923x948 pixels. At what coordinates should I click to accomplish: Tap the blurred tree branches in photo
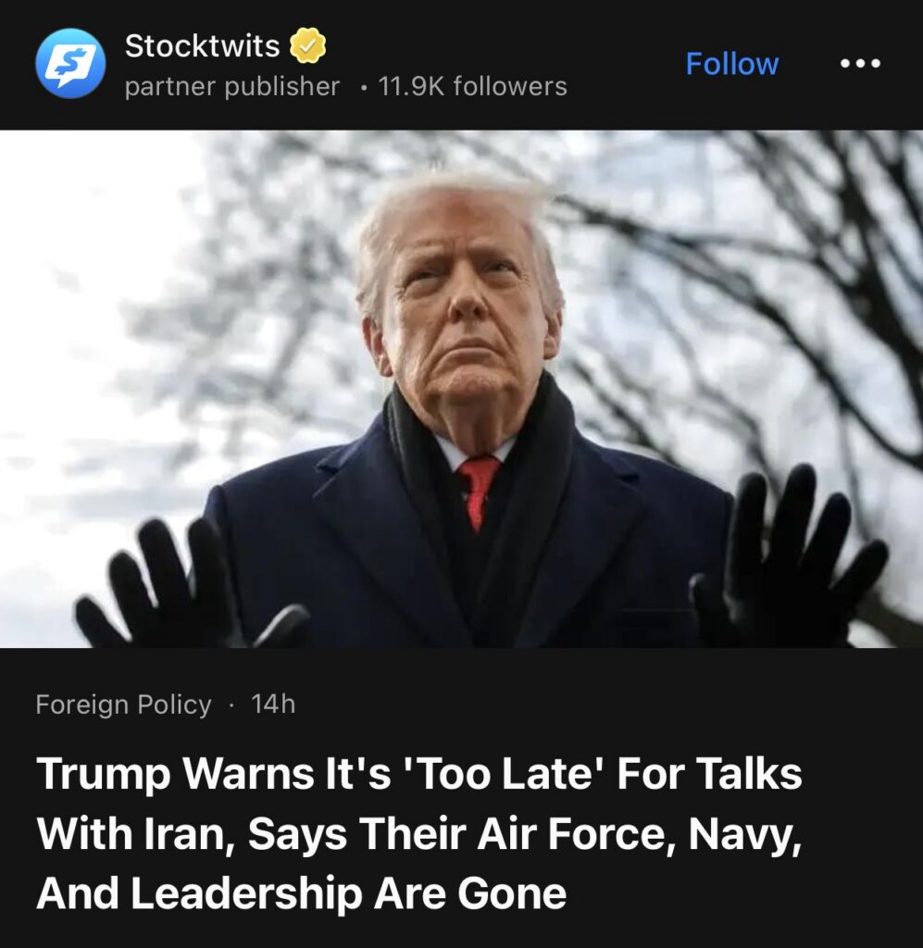pos(725,272)
